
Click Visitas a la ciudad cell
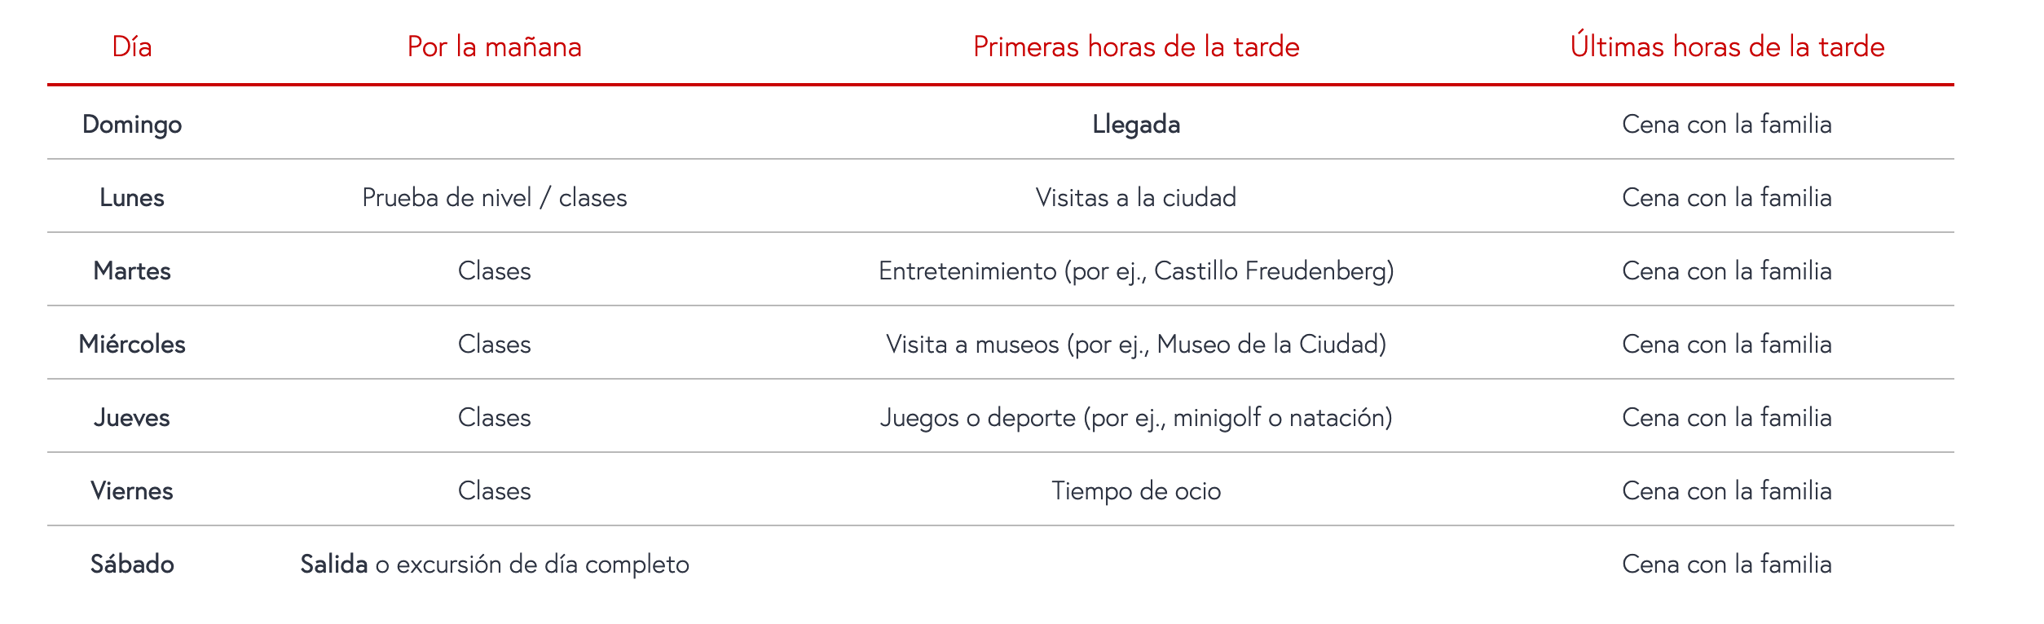(1136, 197)
